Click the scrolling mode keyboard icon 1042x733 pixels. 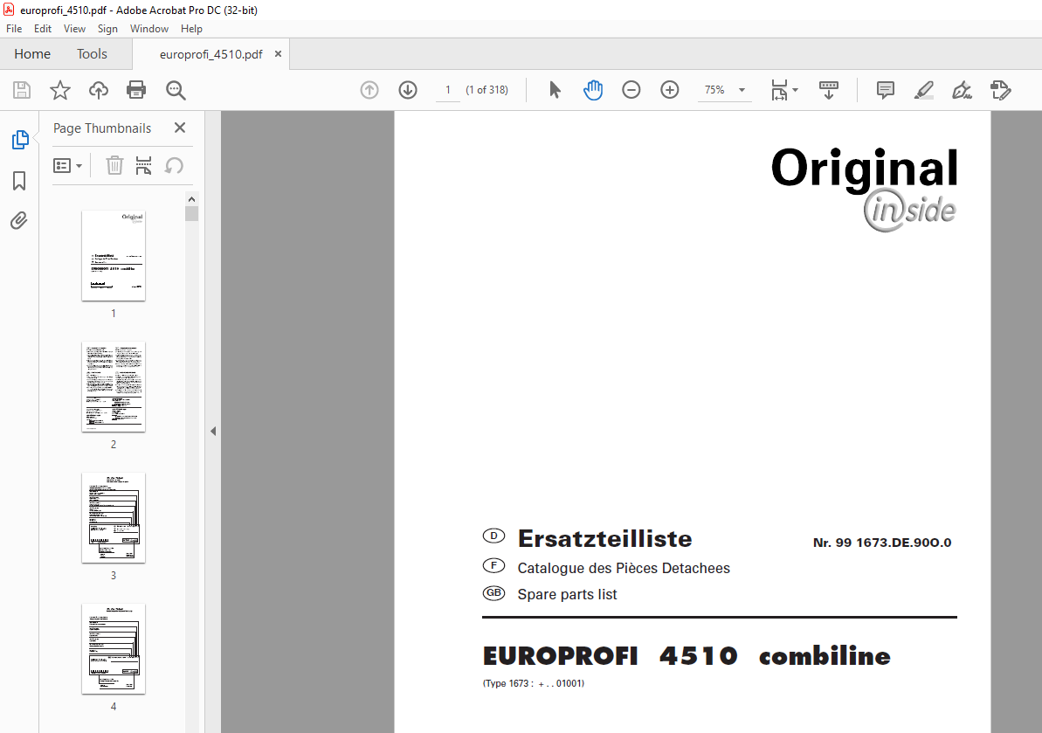(x=829, y=90)
